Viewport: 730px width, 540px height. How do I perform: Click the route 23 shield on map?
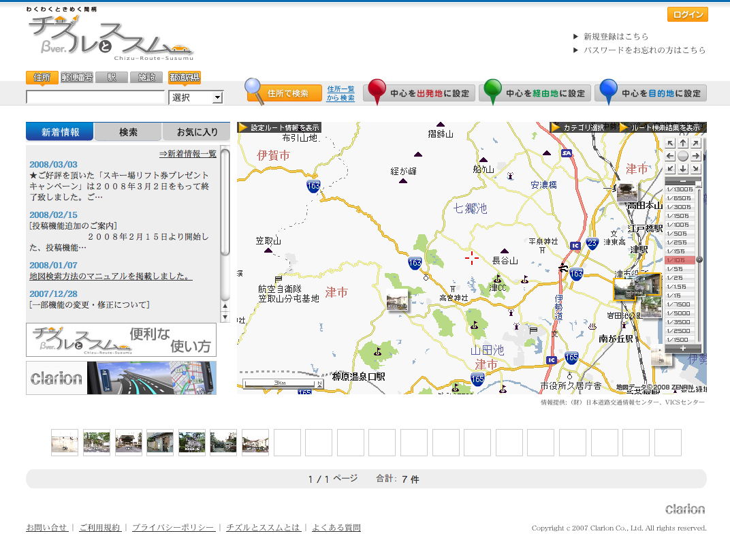(x=592, y=244)
